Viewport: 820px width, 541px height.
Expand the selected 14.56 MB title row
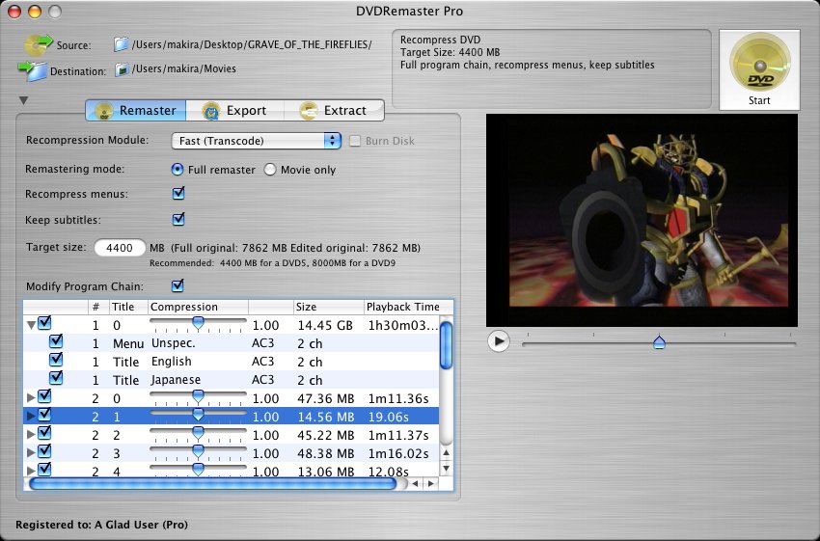tap(31, 416)
